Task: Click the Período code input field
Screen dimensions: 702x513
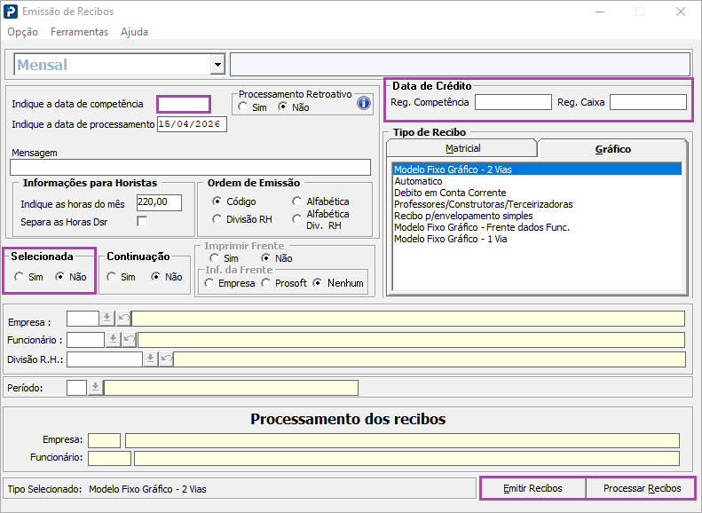Action: 76,388
